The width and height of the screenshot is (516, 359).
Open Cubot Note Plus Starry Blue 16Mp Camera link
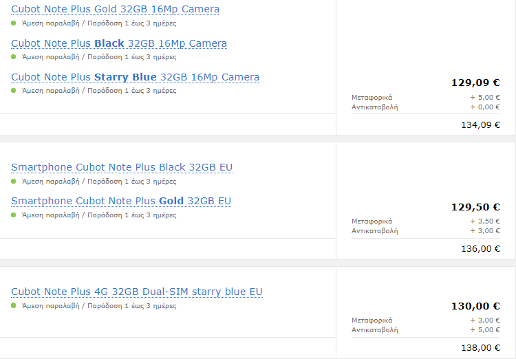(135, 77)
